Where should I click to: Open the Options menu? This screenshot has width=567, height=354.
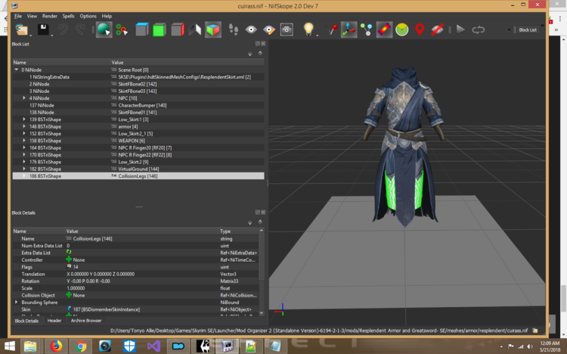(x=88, y=17)
